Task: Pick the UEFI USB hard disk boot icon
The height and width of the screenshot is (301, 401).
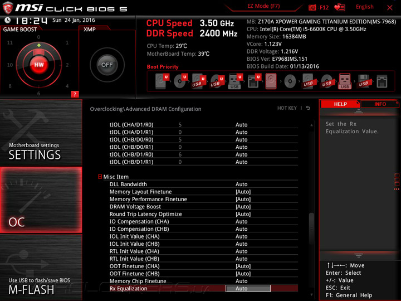Action: 199,81
